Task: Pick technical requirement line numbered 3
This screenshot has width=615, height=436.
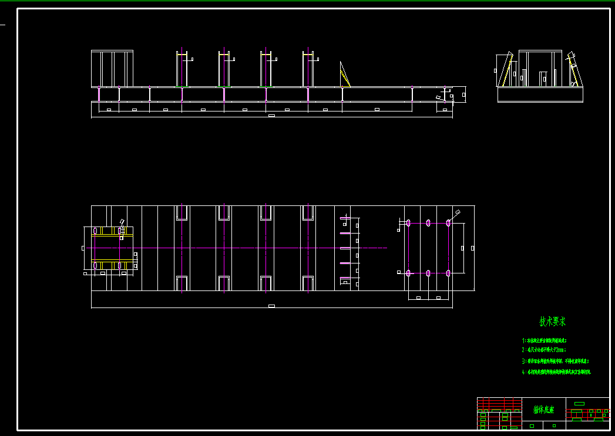Action: [x=556, y=361]
